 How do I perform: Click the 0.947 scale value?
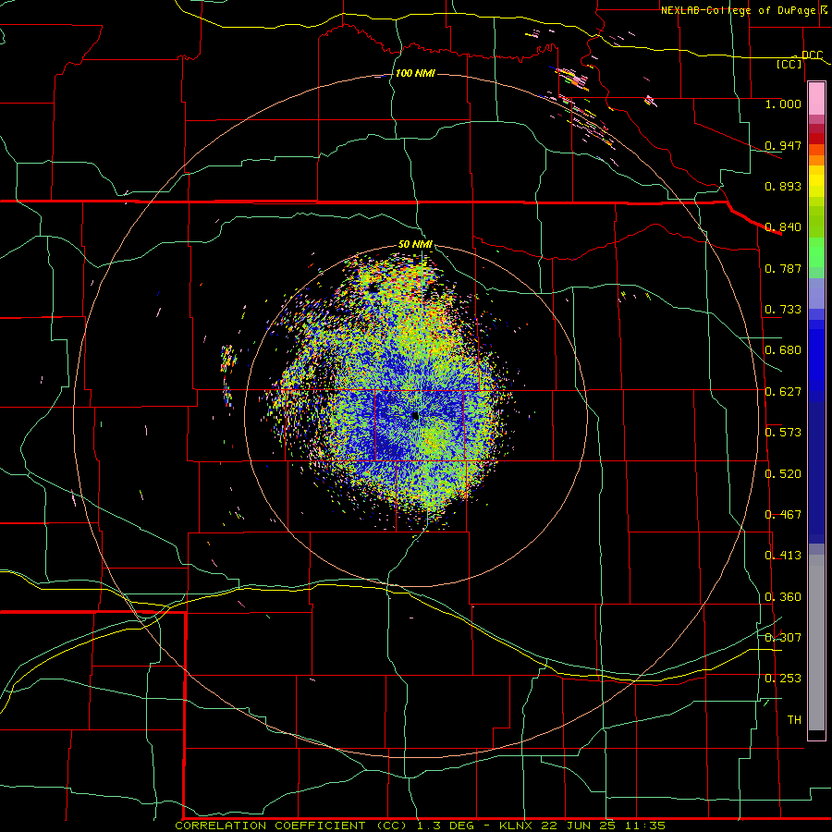point(783,145)
